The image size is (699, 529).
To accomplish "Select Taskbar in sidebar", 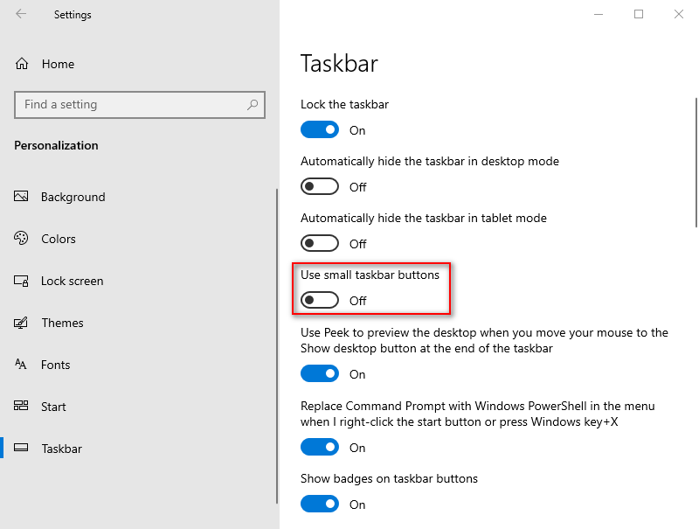I will point(61,449).
